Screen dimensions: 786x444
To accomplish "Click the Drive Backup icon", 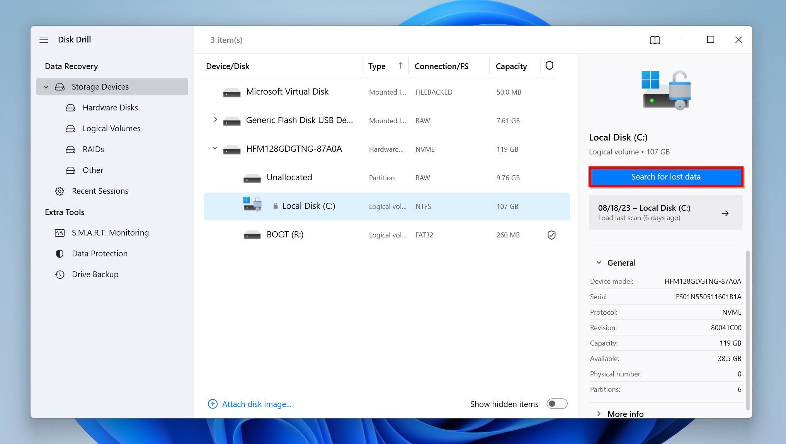I will pos(60,274).
